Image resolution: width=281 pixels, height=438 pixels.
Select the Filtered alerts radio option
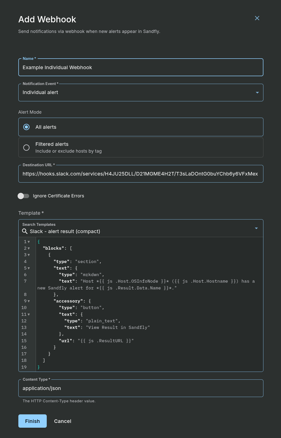(x=26, y=148)
